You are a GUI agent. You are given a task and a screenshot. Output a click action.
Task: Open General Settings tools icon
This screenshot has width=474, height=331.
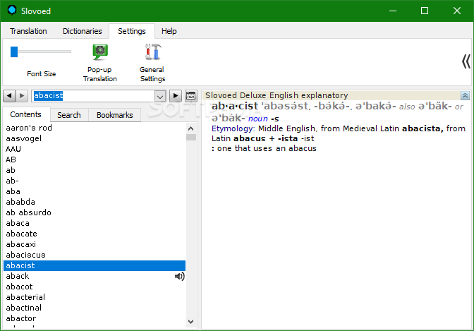[x=153, y=52]
